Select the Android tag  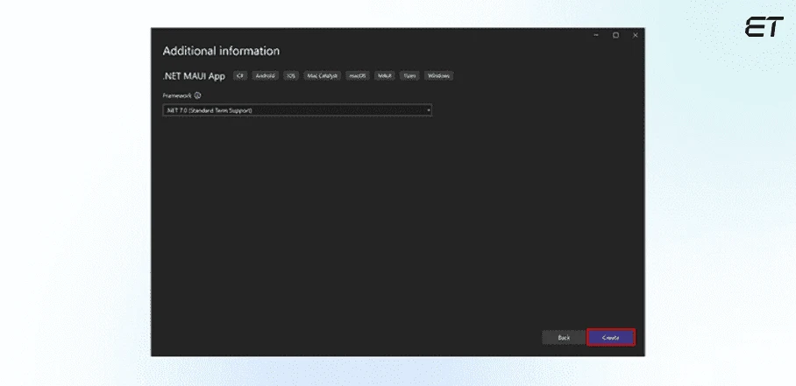click(x=265, y=75)
